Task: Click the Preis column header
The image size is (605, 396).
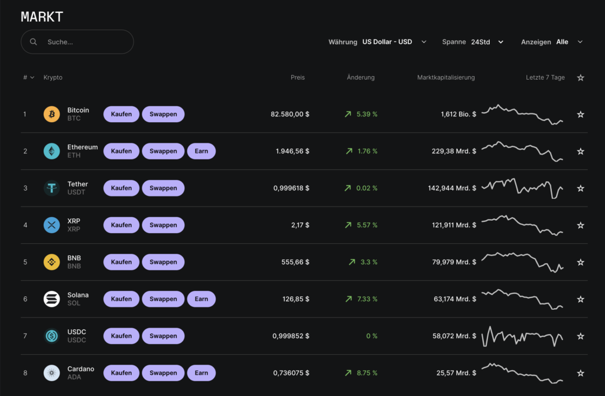Action: point(298,77)
